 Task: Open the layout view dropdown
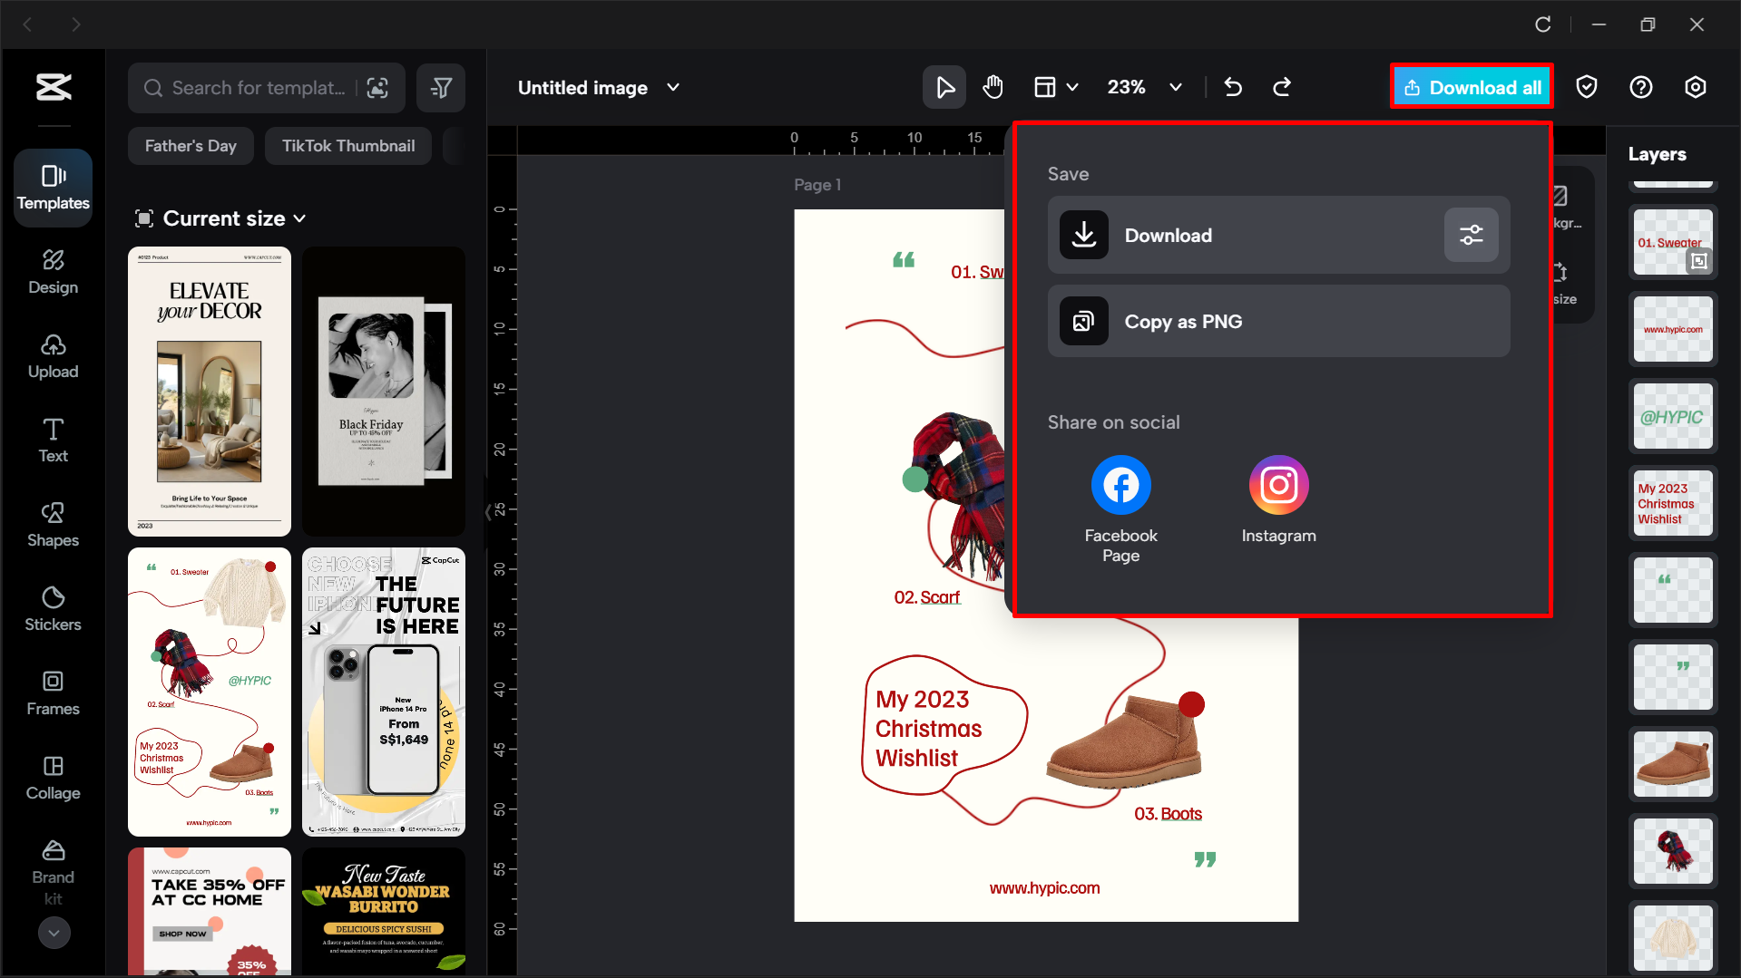pyautogui.click(x=1056, y=87)
